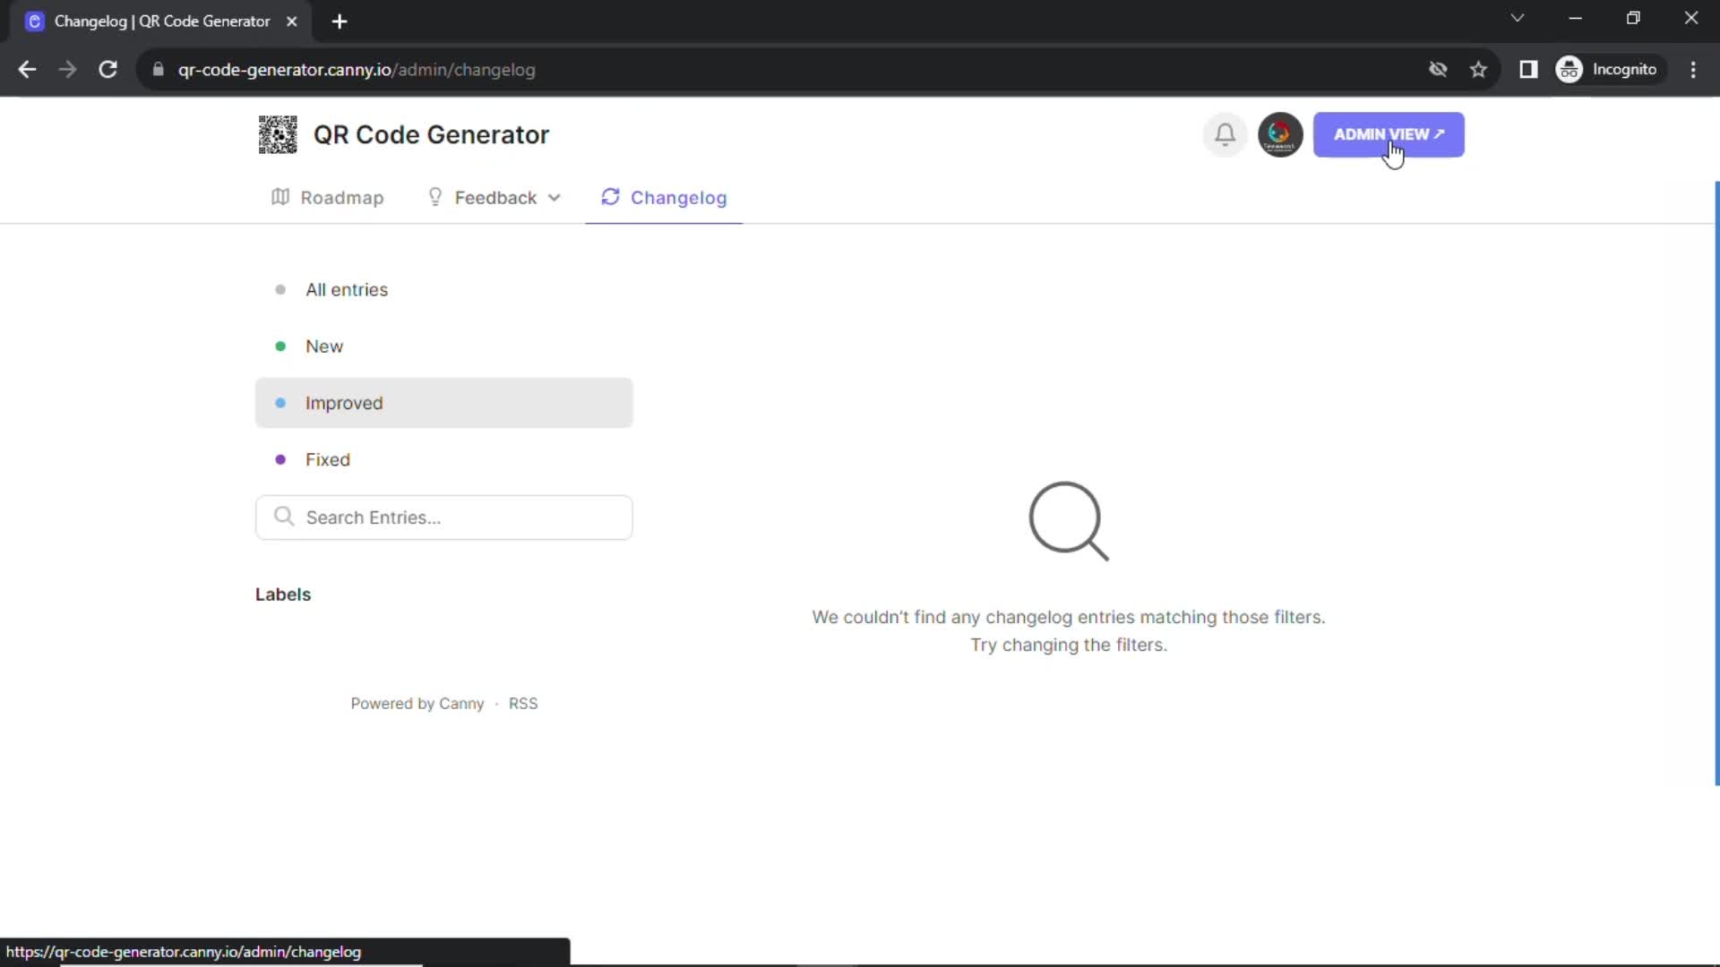This screenshot has width=1720, height=967.
Task: Open the ADMIN VIEW dropdown
Action: 1389,134
